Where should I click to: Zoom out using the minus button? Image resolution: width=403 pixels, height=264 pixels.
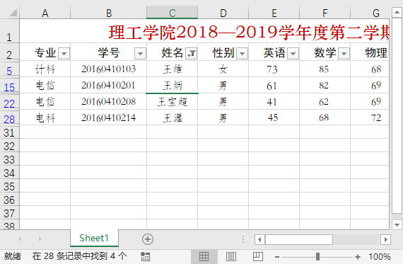(277, 257)
